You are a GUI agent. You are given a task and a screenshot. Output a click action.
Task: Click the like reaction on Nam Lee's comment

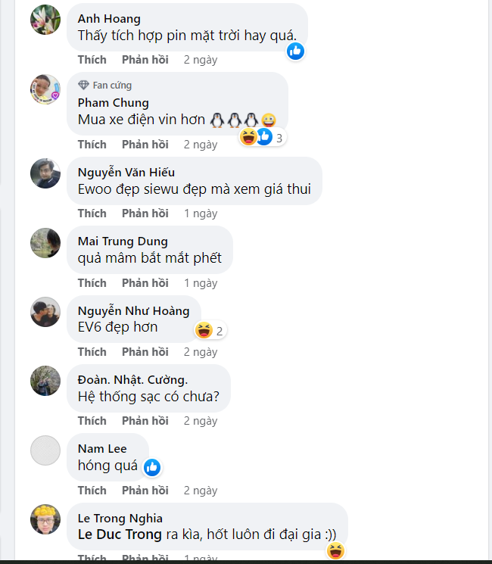click(152, 467)
